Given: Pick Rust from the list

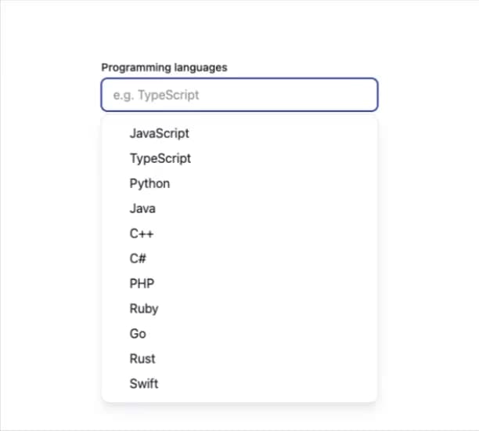Looking at the screenshot, I should tap(239, 359).
